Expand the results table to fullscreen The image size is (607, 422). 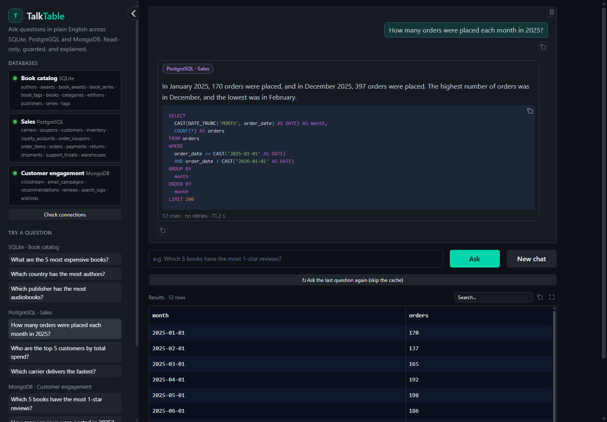tap(552, 297)
